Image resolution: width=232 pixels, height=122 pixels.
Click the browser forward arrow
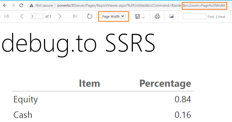[13, 5]
